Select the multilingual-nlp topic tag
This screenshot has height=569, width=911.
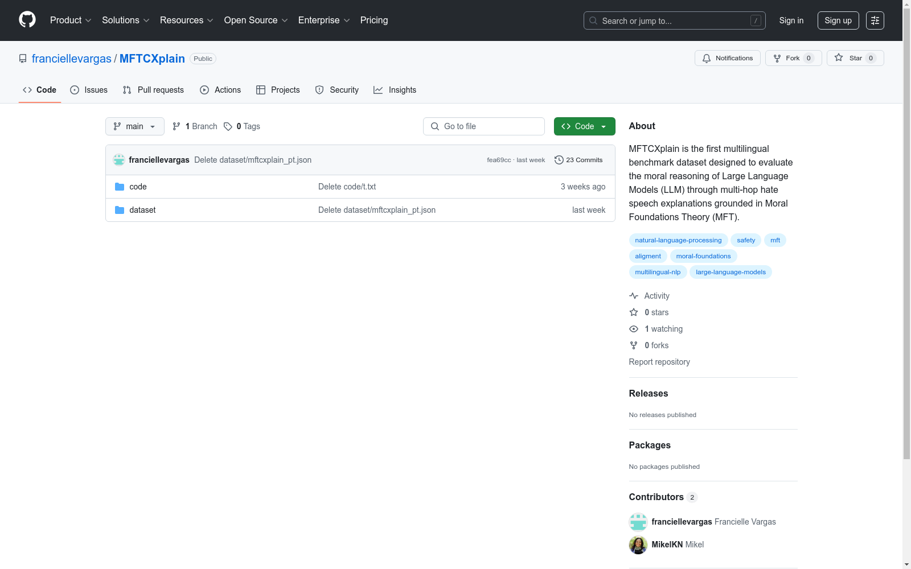click(658, 272)
